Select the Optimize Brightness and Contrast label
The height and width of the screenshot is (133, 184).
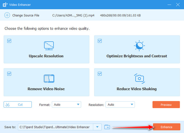[137, 56]
